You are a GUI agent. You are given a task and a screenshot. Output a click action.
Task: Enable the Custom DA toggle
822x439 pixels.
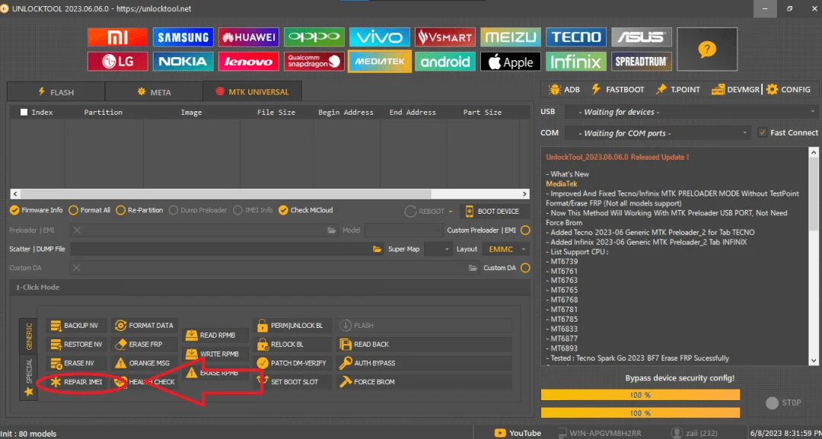coord(524,268)
